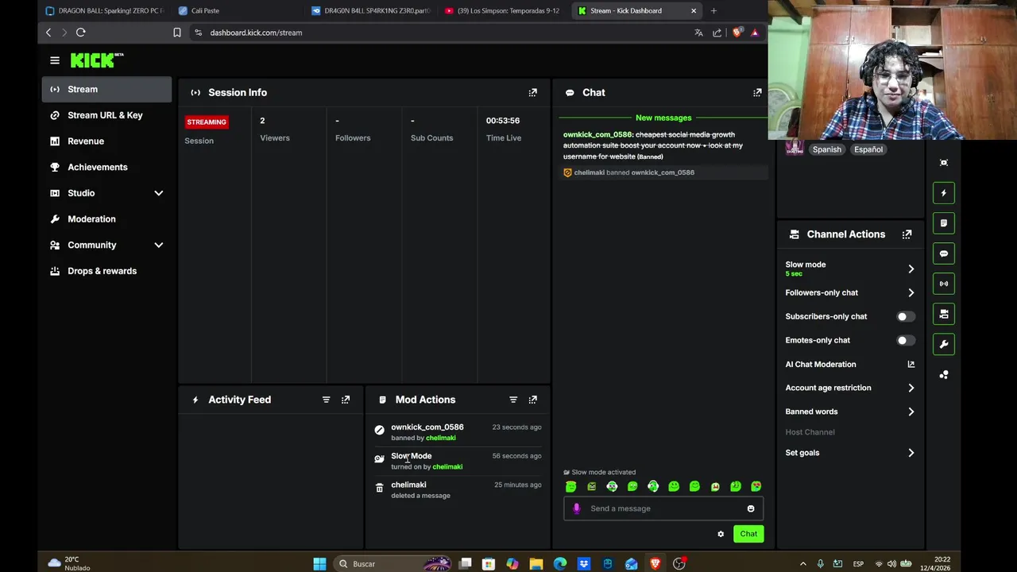Pop out the Session Info panel
The height and width of the screenshot is (572, 1017).
point(533,92)
